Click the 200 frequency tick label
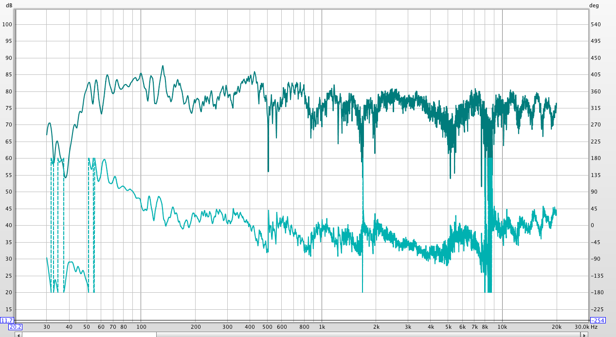 (195, 327)
